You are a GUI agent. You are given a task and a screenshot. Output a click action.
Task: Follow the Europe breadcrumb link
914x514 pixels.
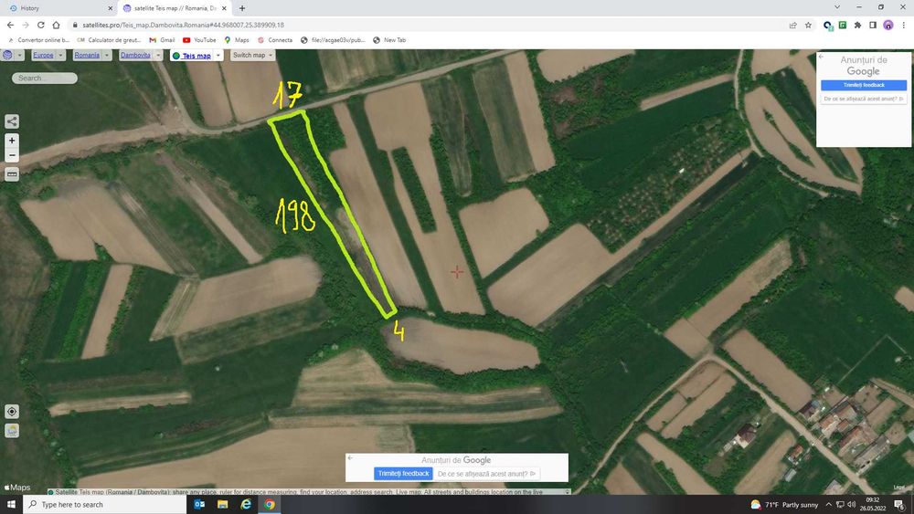pos(43,56)
